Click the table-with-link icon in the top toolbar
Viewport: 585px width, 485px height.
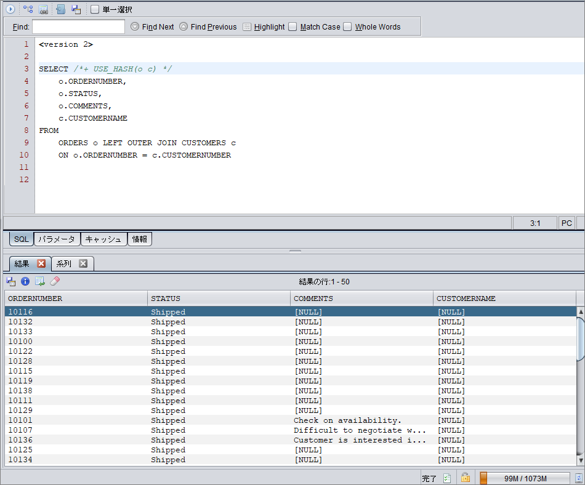[x=43, y=9]
